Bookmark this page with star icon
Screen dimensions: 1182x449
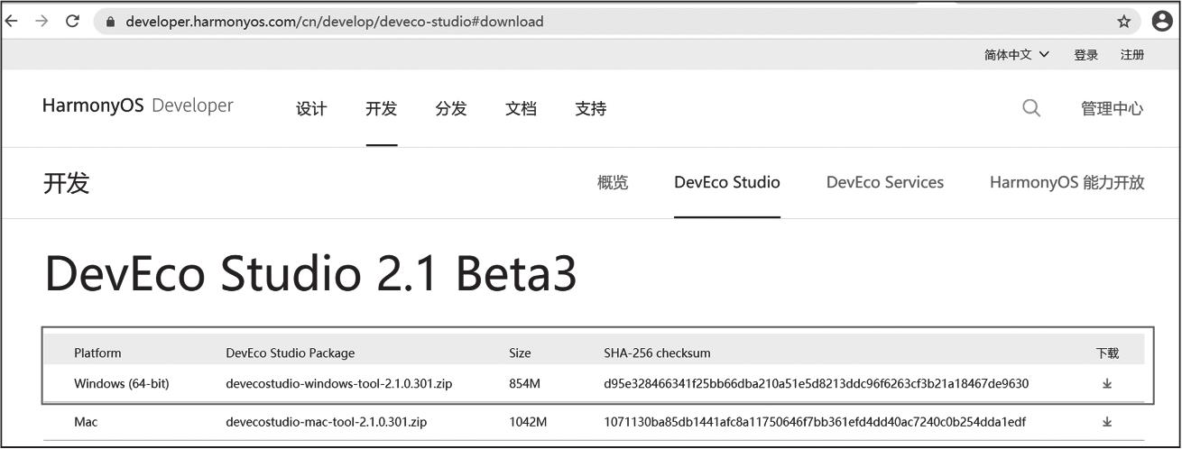pyautogui.click(x=1123, y=22)
